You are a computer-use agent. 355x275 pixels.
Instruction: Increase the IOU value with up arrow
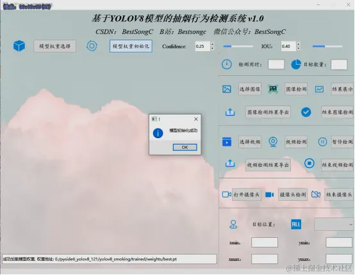point(298,44)
